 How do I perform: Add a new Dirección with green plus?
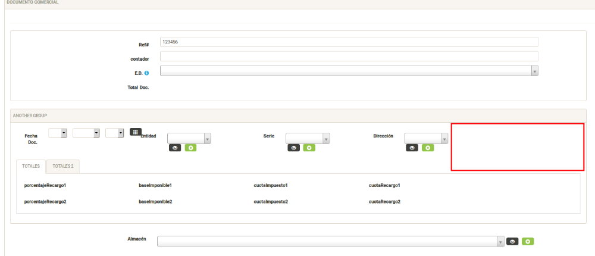pyautogui.click(x=428, y=148)
